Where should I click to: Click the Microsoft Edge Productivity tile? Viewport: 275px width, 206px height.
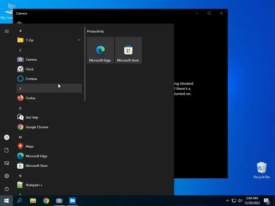(x=100, y=50)
